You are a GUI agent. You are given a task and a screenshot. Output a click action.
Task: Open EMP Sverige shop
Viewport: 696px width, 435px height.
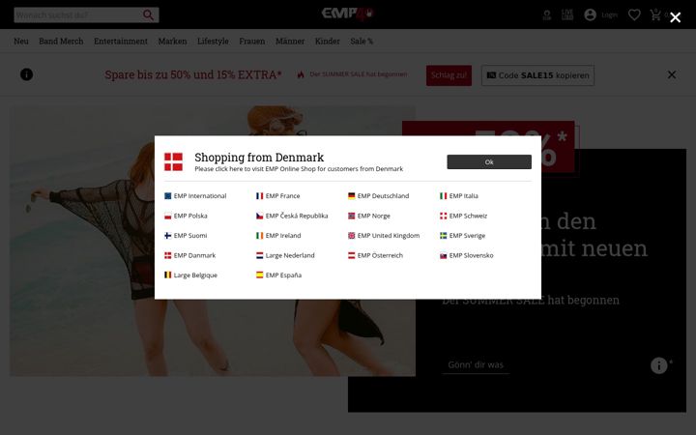pyautogui.click(x=462, y=235)
